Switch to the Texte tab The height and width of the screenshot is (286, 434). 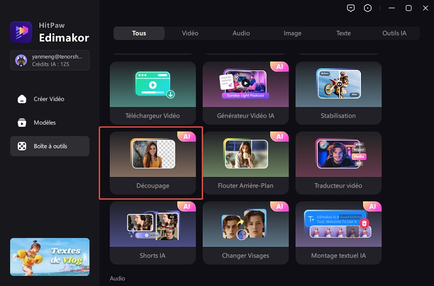point(344,33)
